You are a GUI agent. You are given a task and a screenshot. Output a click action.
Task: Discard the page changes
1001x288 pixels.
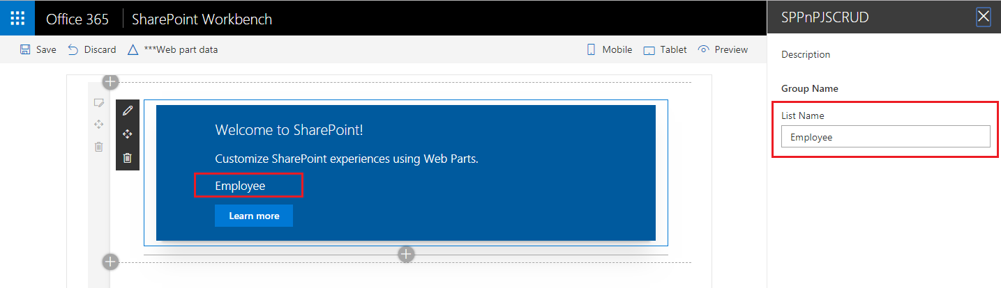(92, 49)
